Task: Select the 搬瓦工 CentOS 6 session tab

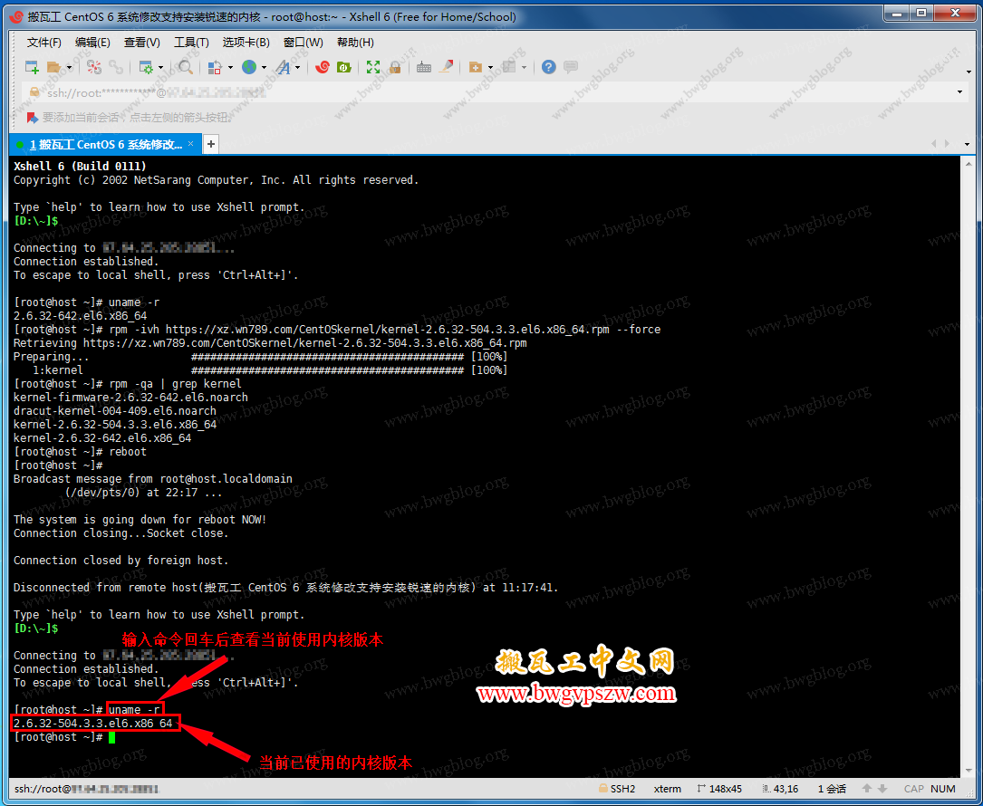Action: (x=105, y=145)
